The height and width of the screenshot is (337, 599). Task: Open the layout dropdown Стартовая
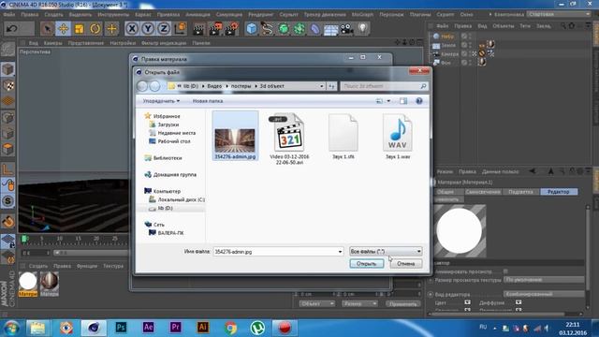(x=559, y=14)
